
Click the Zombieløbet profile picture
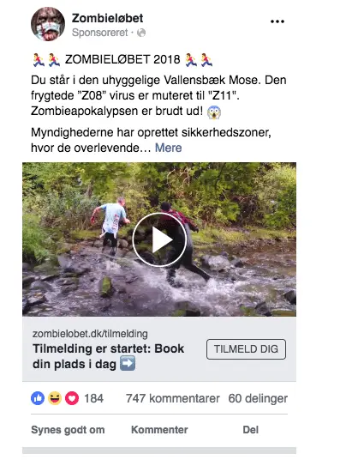point(48,24)
